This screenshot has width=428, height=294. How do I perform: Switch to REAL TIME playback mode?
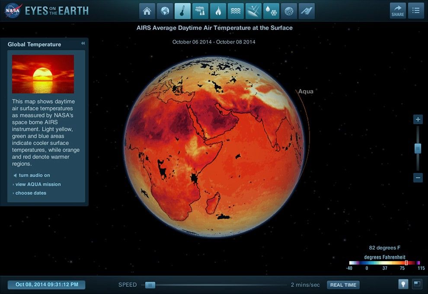[343, 285]
